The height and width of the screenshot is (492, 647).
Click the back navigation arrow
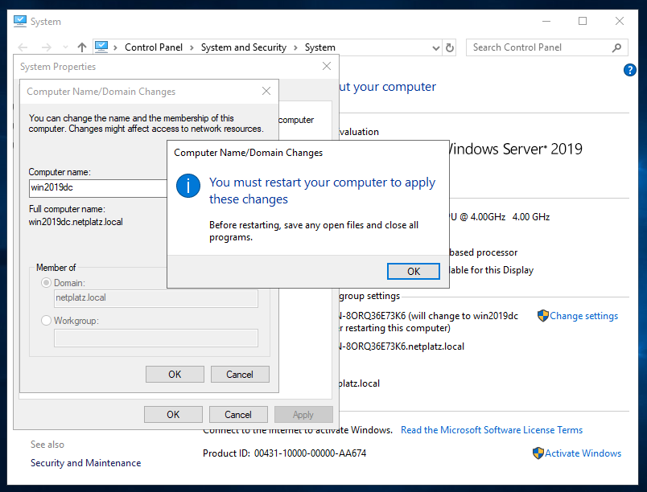23,47
